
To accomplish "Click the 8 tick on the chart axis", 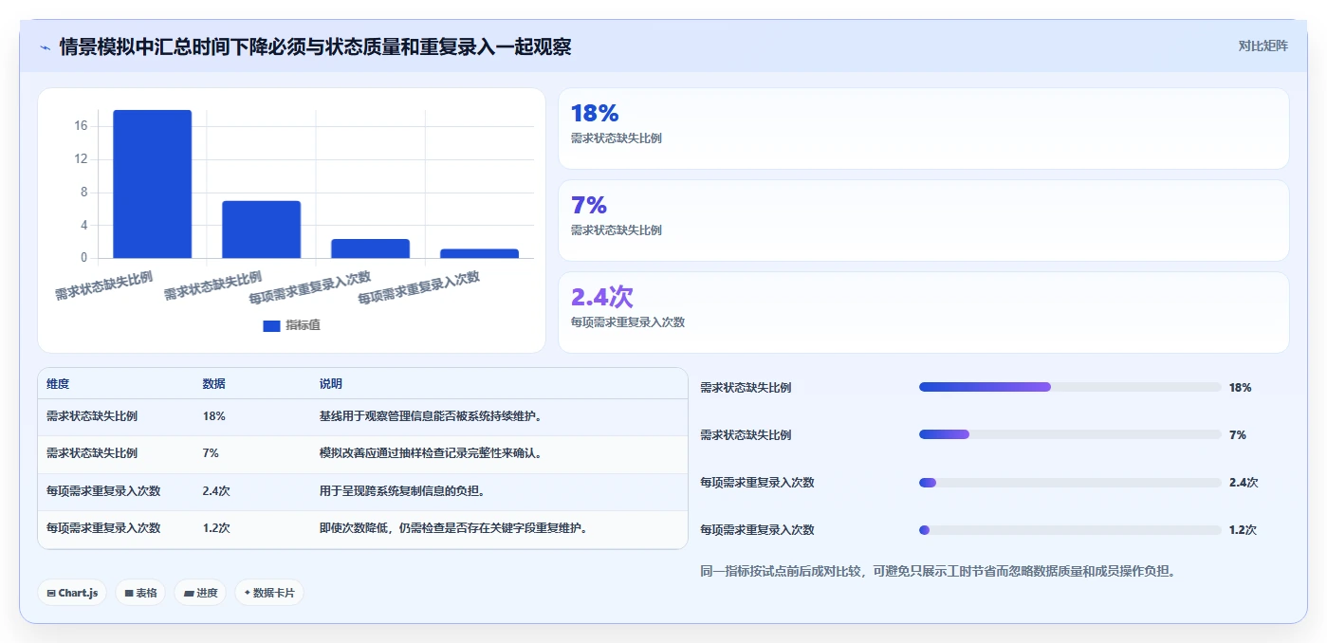I will tap(84, 193).
